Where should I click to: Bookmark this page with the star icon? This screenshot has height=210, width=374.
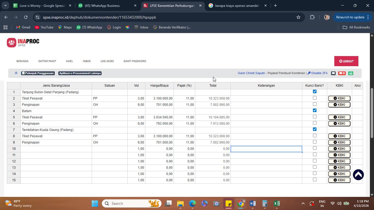(298, 17)
